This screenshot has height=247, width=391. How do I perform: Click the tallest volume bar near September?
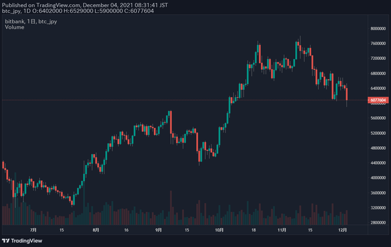(171, 208)
